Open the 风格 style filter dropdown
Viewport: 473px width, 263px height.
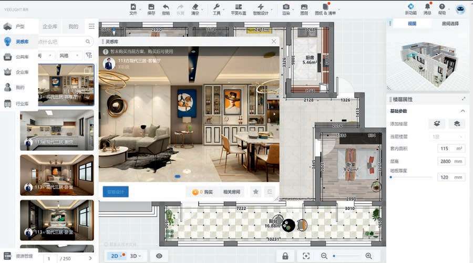[x=69, y=55]
